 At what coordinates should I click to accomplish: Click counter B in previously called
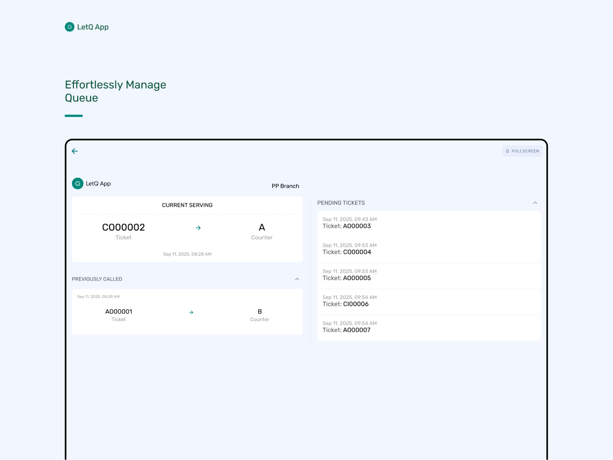coord(260,312)
